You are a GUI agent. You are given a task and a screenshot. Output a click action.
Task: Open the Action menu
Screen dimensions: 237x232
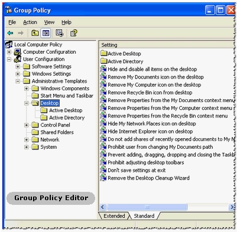tap(30, 22)
